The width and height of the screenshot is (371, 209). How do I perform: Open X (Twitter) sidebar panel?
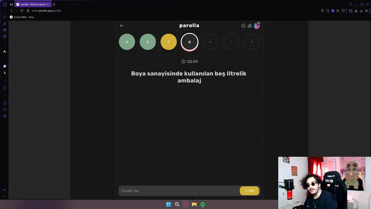tap(5, 73)
